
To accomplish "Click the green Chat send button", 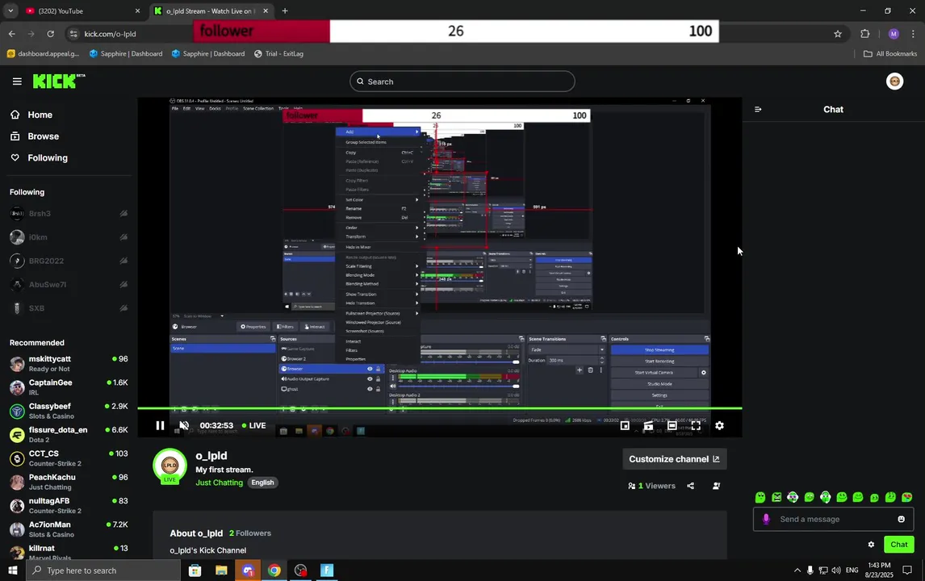I will [898, 545].
